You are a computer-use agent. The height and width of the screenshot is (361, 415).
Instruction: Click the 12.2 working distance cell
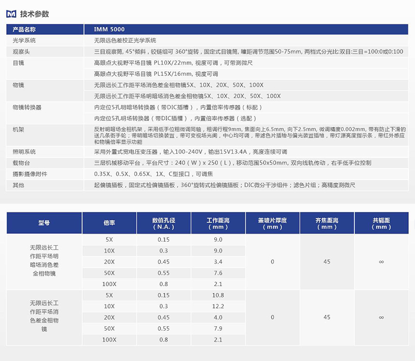218,306
